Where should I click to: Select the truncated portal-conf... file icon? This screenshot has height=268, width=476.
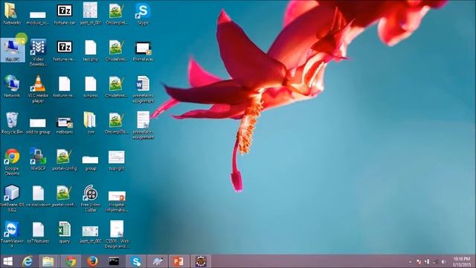65,197
